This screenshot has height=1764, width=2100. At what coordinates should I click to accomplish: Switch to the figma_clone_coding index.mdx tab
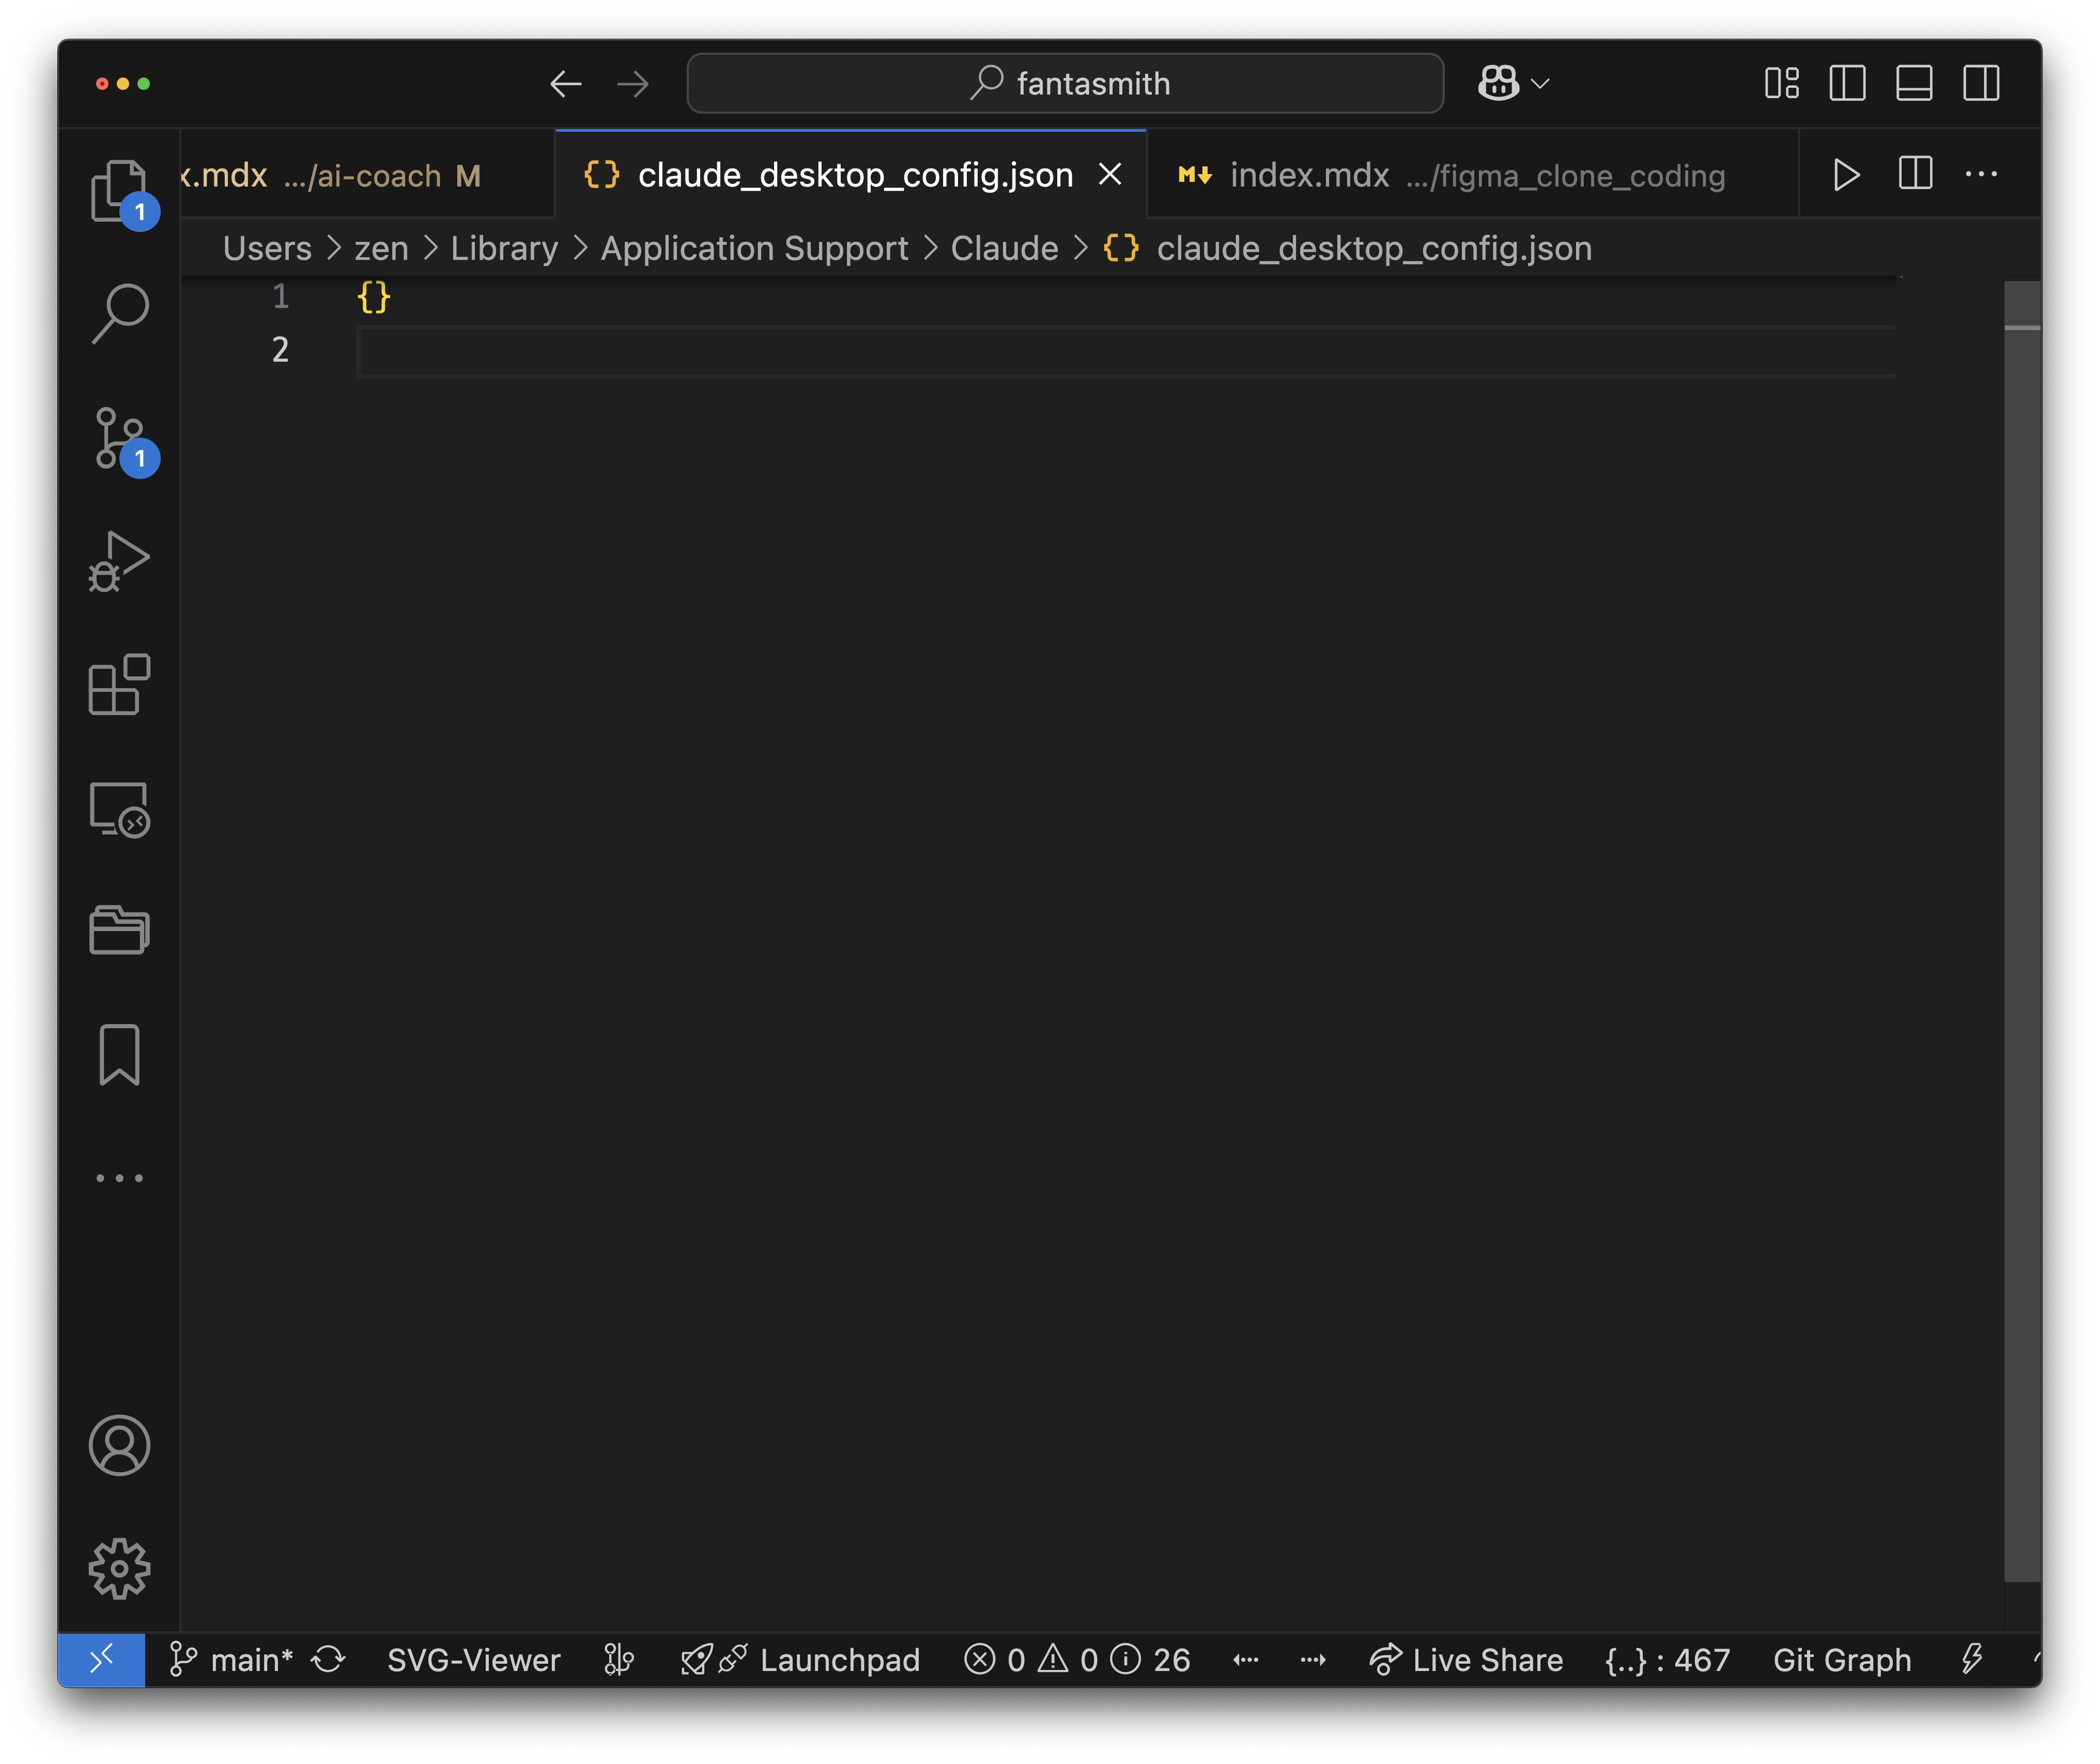pos(1472,175)
